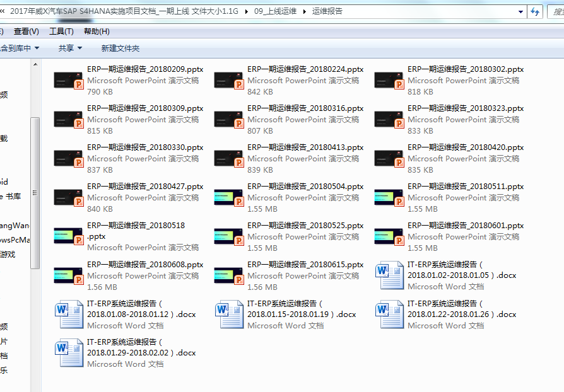
Task: Select Word icon for 2018.01.15-2018.01.19 report
Action: coord(229,314)
